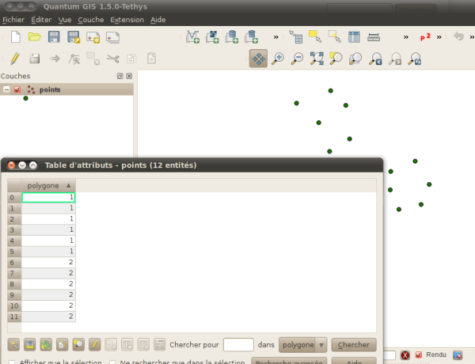Open the attribute table from the toolbar

point(354,36)
